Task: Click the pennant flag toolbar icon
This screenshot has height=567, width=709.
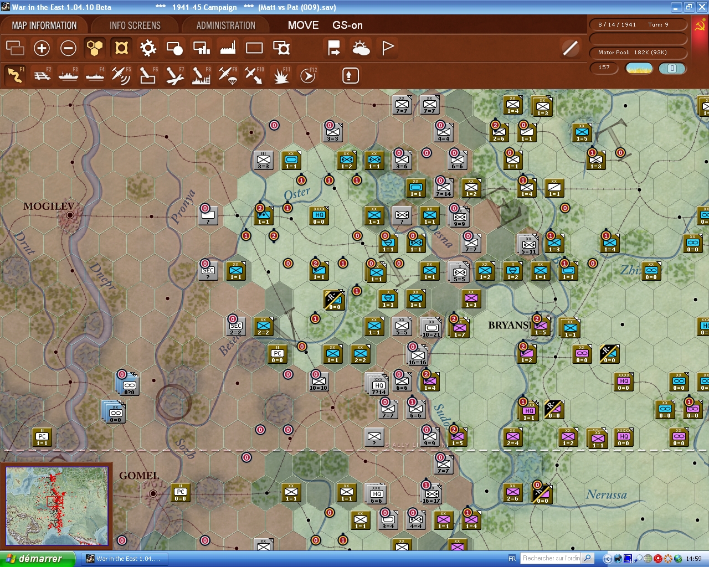Action: click(388, 48)
